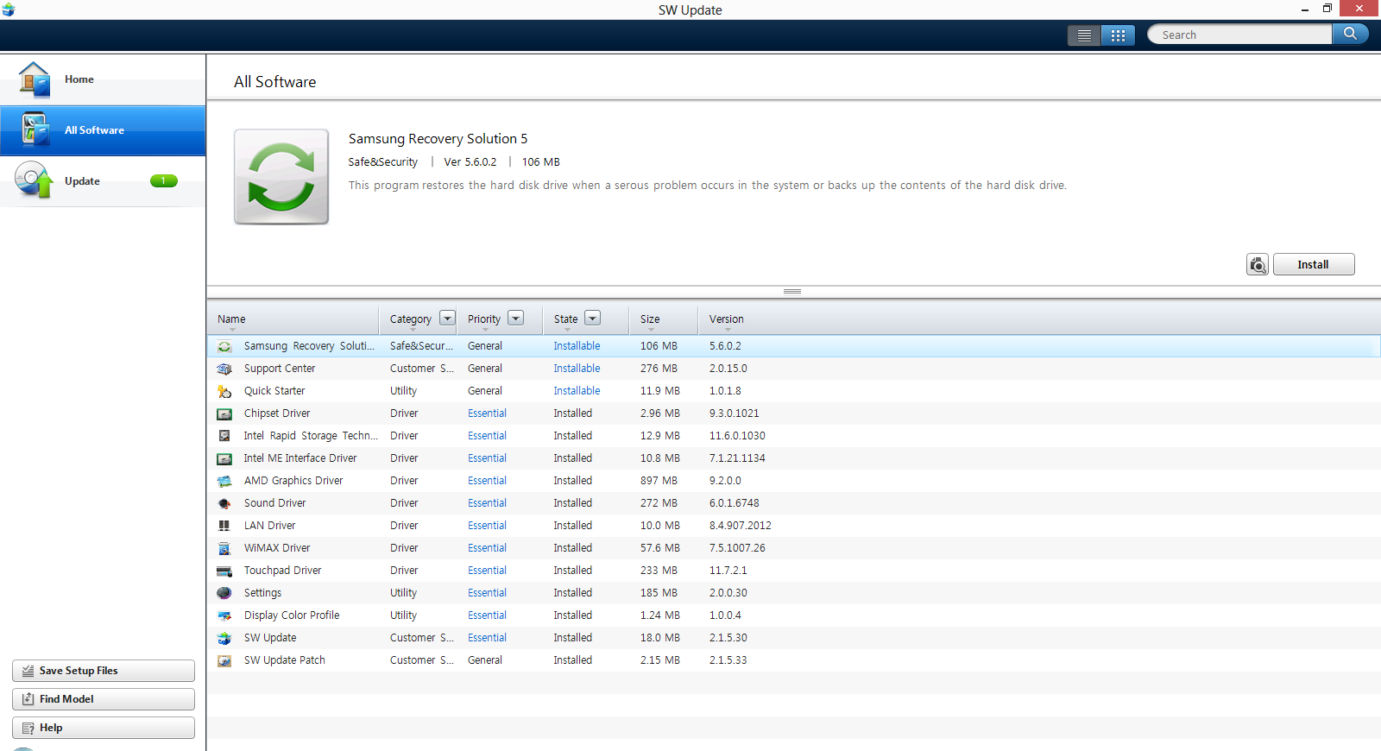Select the LAN Driver name text
This screenshot has width=1381, height=751.
(x=269, y=526)
